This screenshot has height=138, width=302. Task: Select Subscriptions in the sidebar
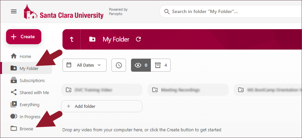coord(32,80)
